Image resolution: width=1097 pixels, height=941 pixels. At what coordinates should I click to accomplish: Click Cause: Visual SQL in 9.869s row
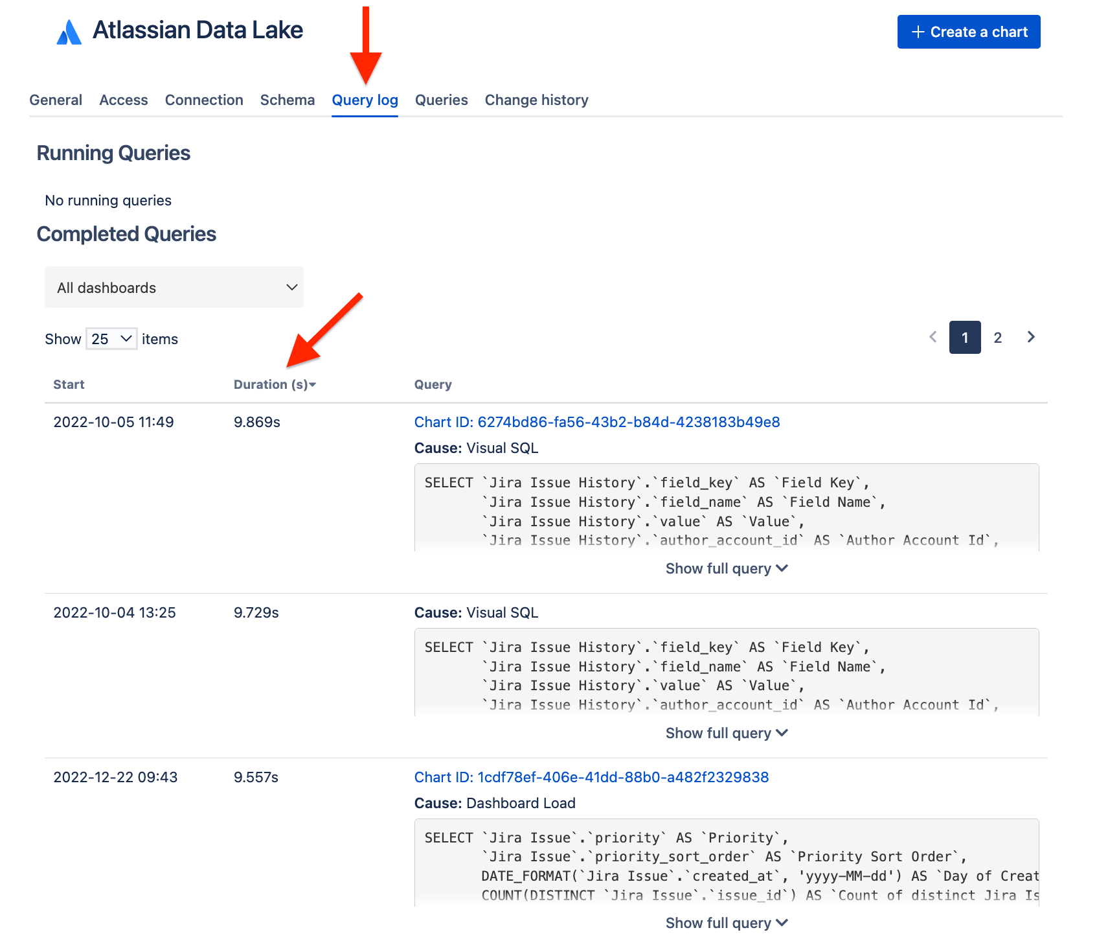click(476, 448)
